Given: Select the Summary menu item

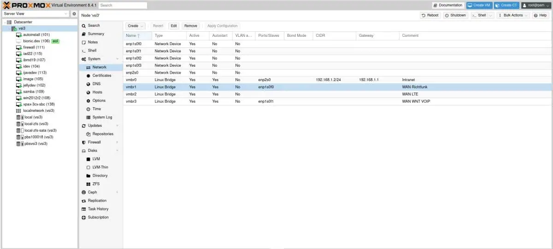Looking at the screenshot, I should click(96, 34).
